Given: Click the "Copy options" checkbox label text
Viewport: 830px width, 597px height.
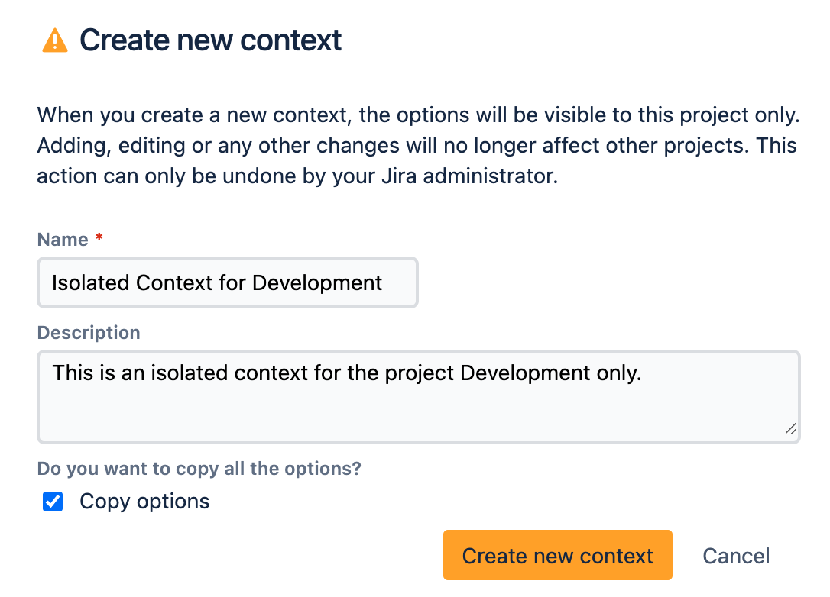Looking at the screenshot, I should pyautogui.click(x=144, y=502).
